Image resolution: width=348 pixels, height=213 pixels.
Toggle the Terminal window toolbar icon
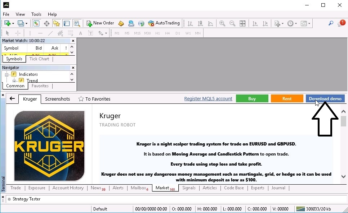coord(67,23)
